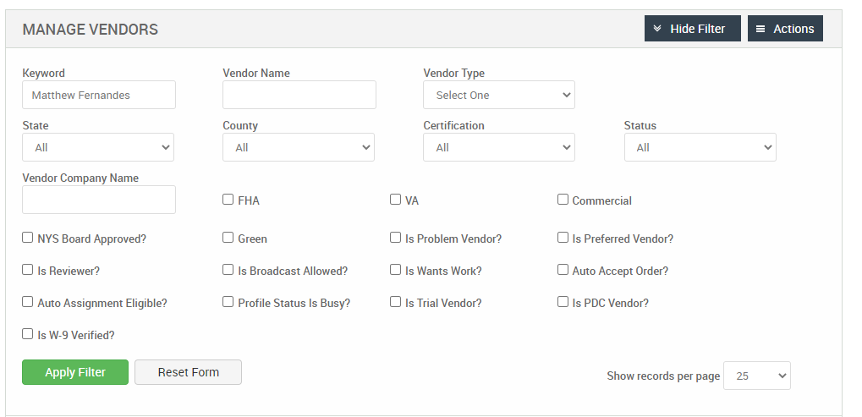Check Auto Assignment Eligible? box
This screenshot has height=417, width=862.
[x=27, y=302]
